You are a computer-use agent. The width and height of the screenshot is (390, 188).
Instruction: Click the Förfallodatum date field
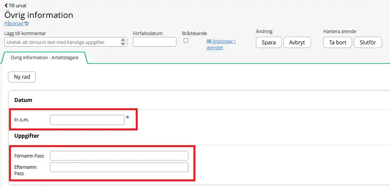(154, 42)
